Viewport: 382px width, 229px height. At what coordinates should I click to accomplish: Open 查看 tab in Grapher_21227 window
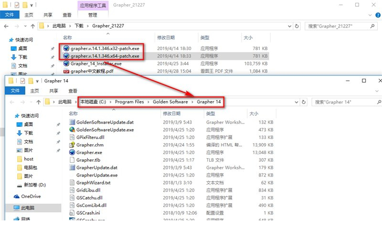click(x=67, y=15)
